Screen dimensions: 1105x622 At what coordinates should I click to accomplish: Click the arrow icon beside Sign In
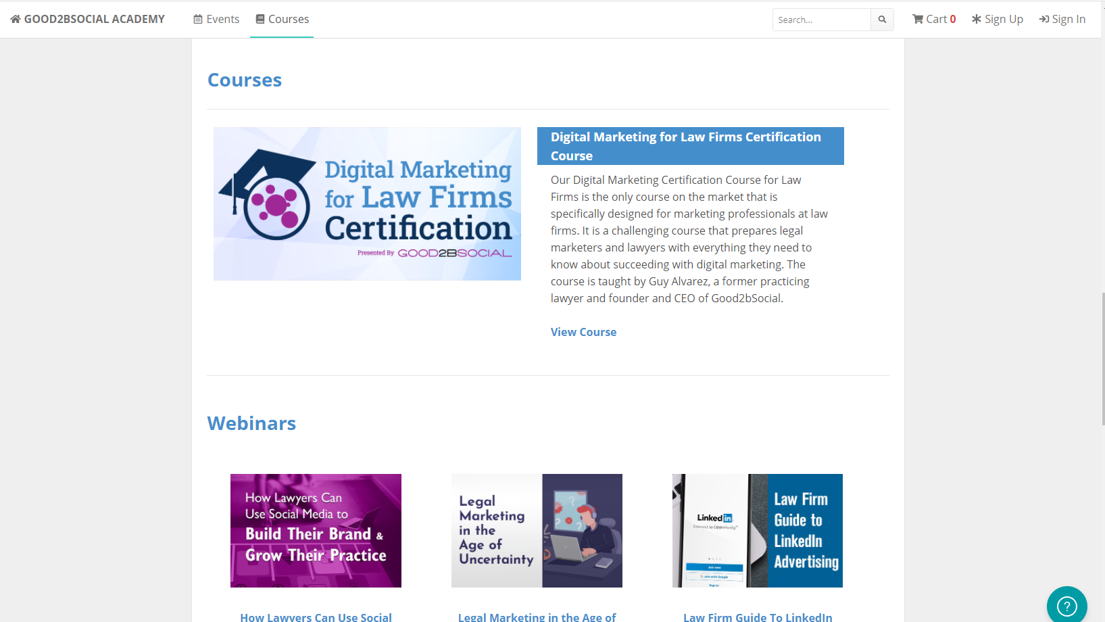click(x=1044, y=19)
